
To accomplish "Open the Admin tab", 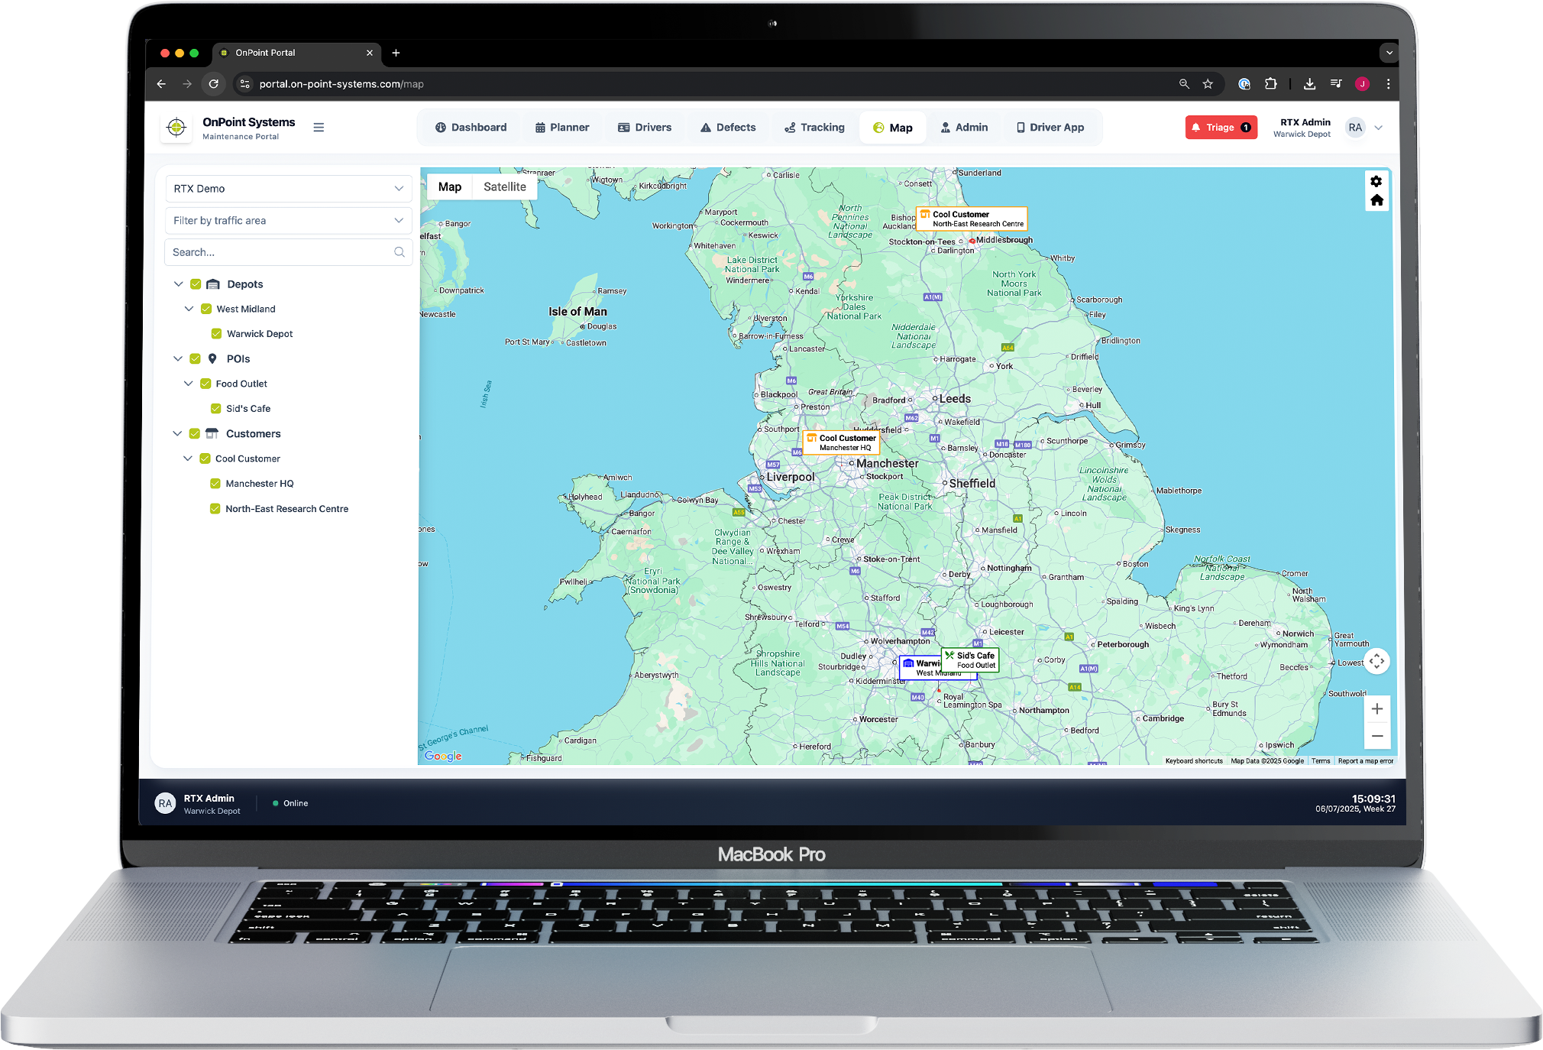I will tap(964, 128).
